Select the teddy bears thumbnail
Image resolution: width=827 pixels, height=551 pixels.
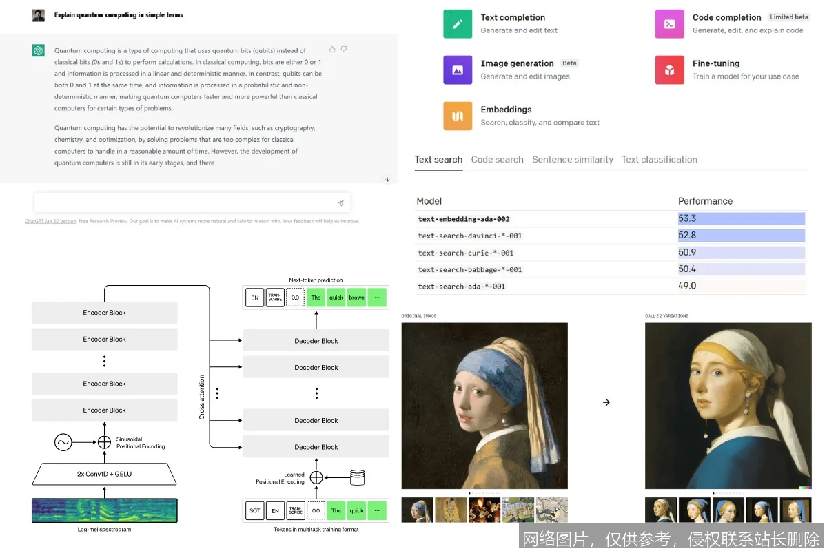[484, 510]
